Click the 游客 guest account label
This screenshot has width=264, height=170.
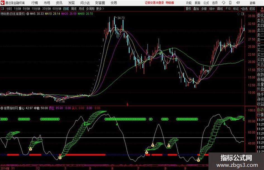coord(252,3)
